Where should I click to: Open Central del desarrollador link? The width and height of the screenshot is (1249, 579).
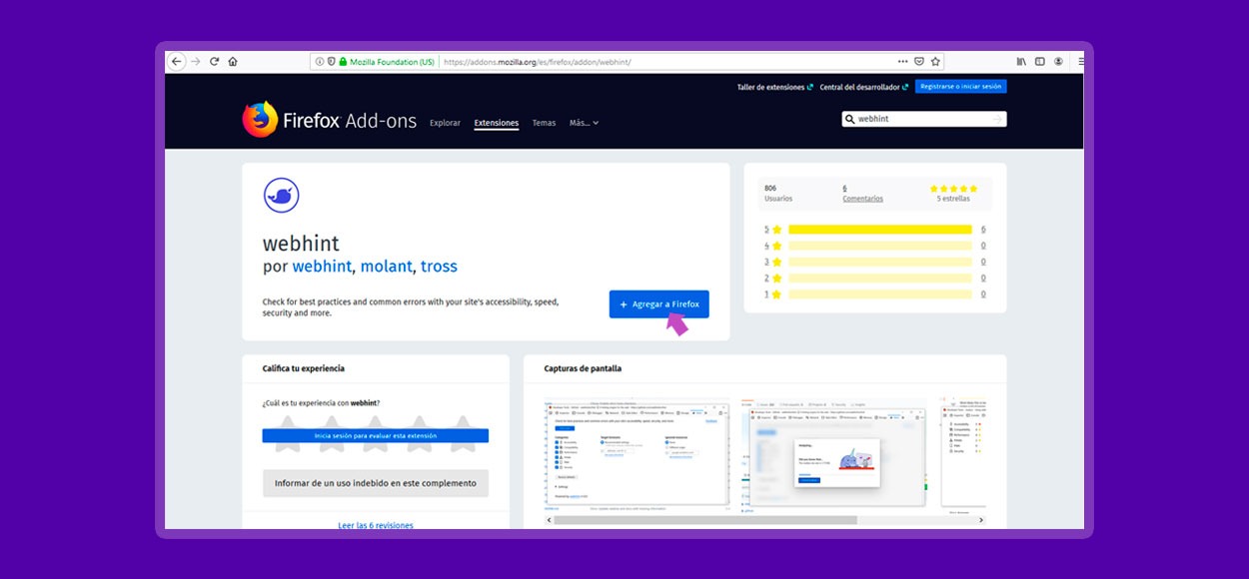864,87
